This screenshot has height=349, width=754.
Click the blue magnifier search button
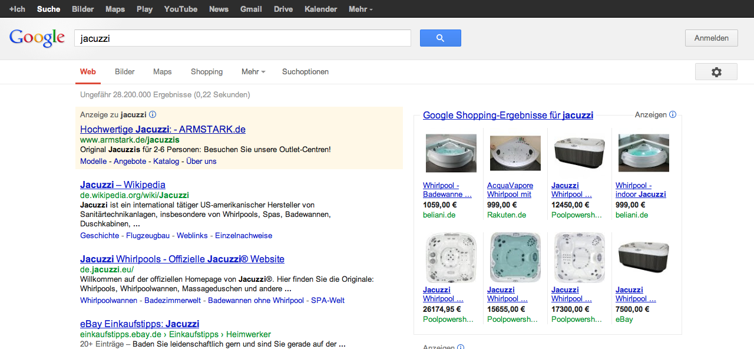[440, 38]
